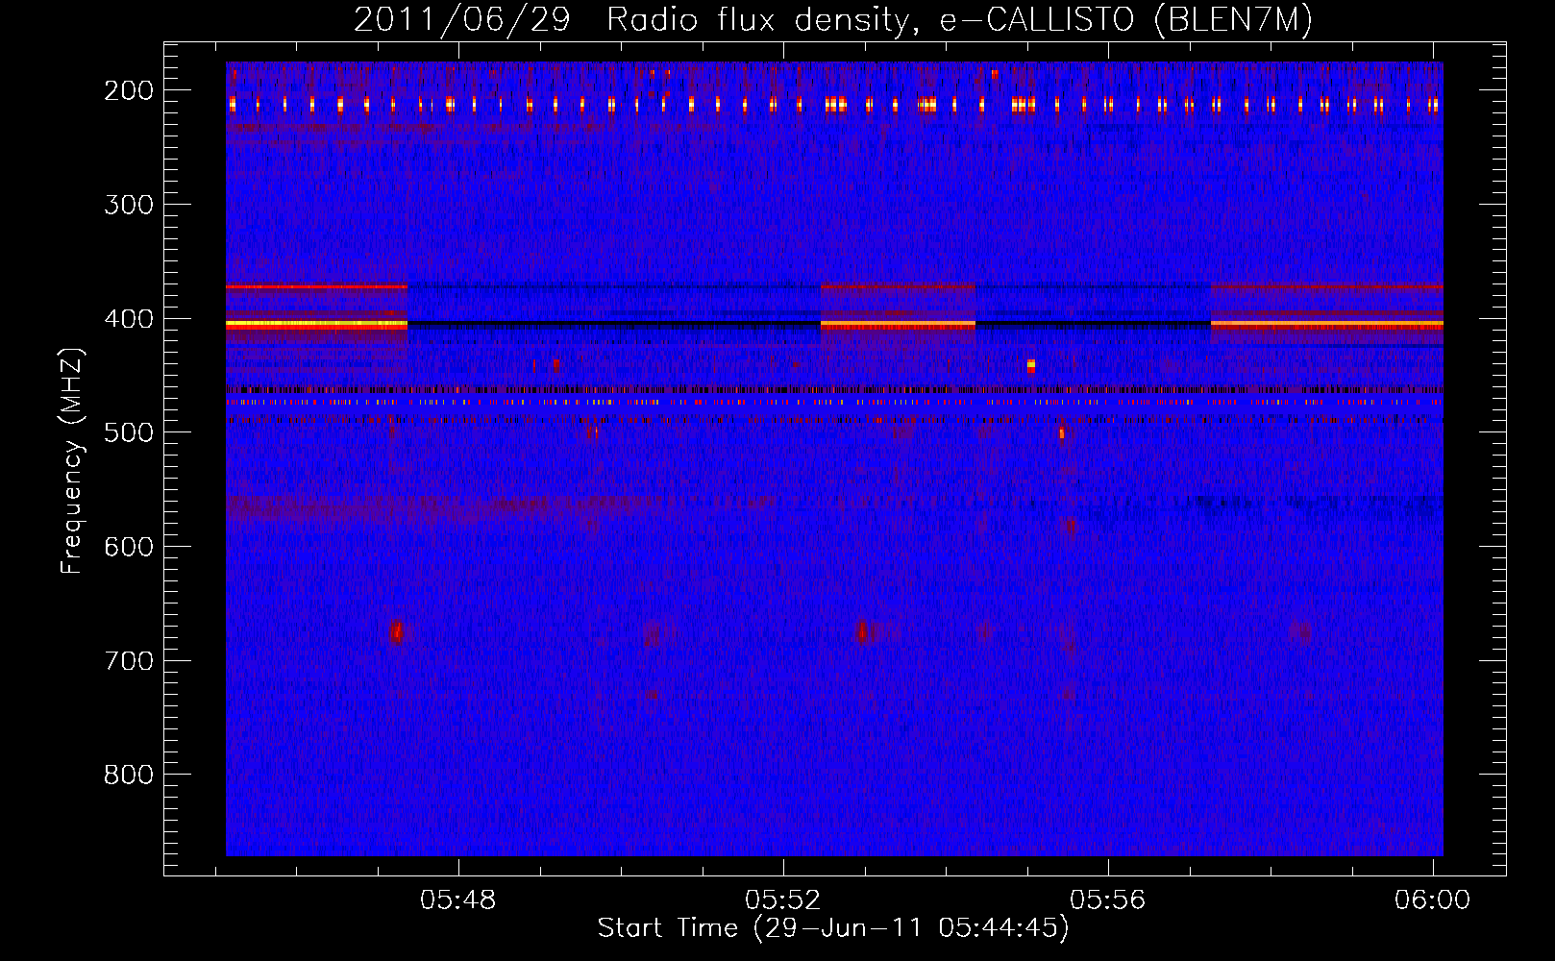Screen dimensions: 1555x961
Task: Click the 600 frequency tick label
Action: tap(128, 547)
